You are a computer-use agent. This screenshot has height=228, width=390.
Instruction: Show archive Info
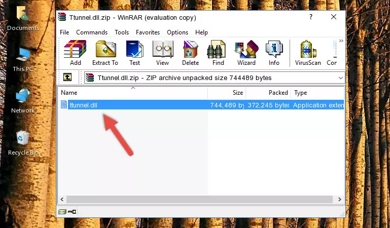pyautogui.click(x=274, y=53)
